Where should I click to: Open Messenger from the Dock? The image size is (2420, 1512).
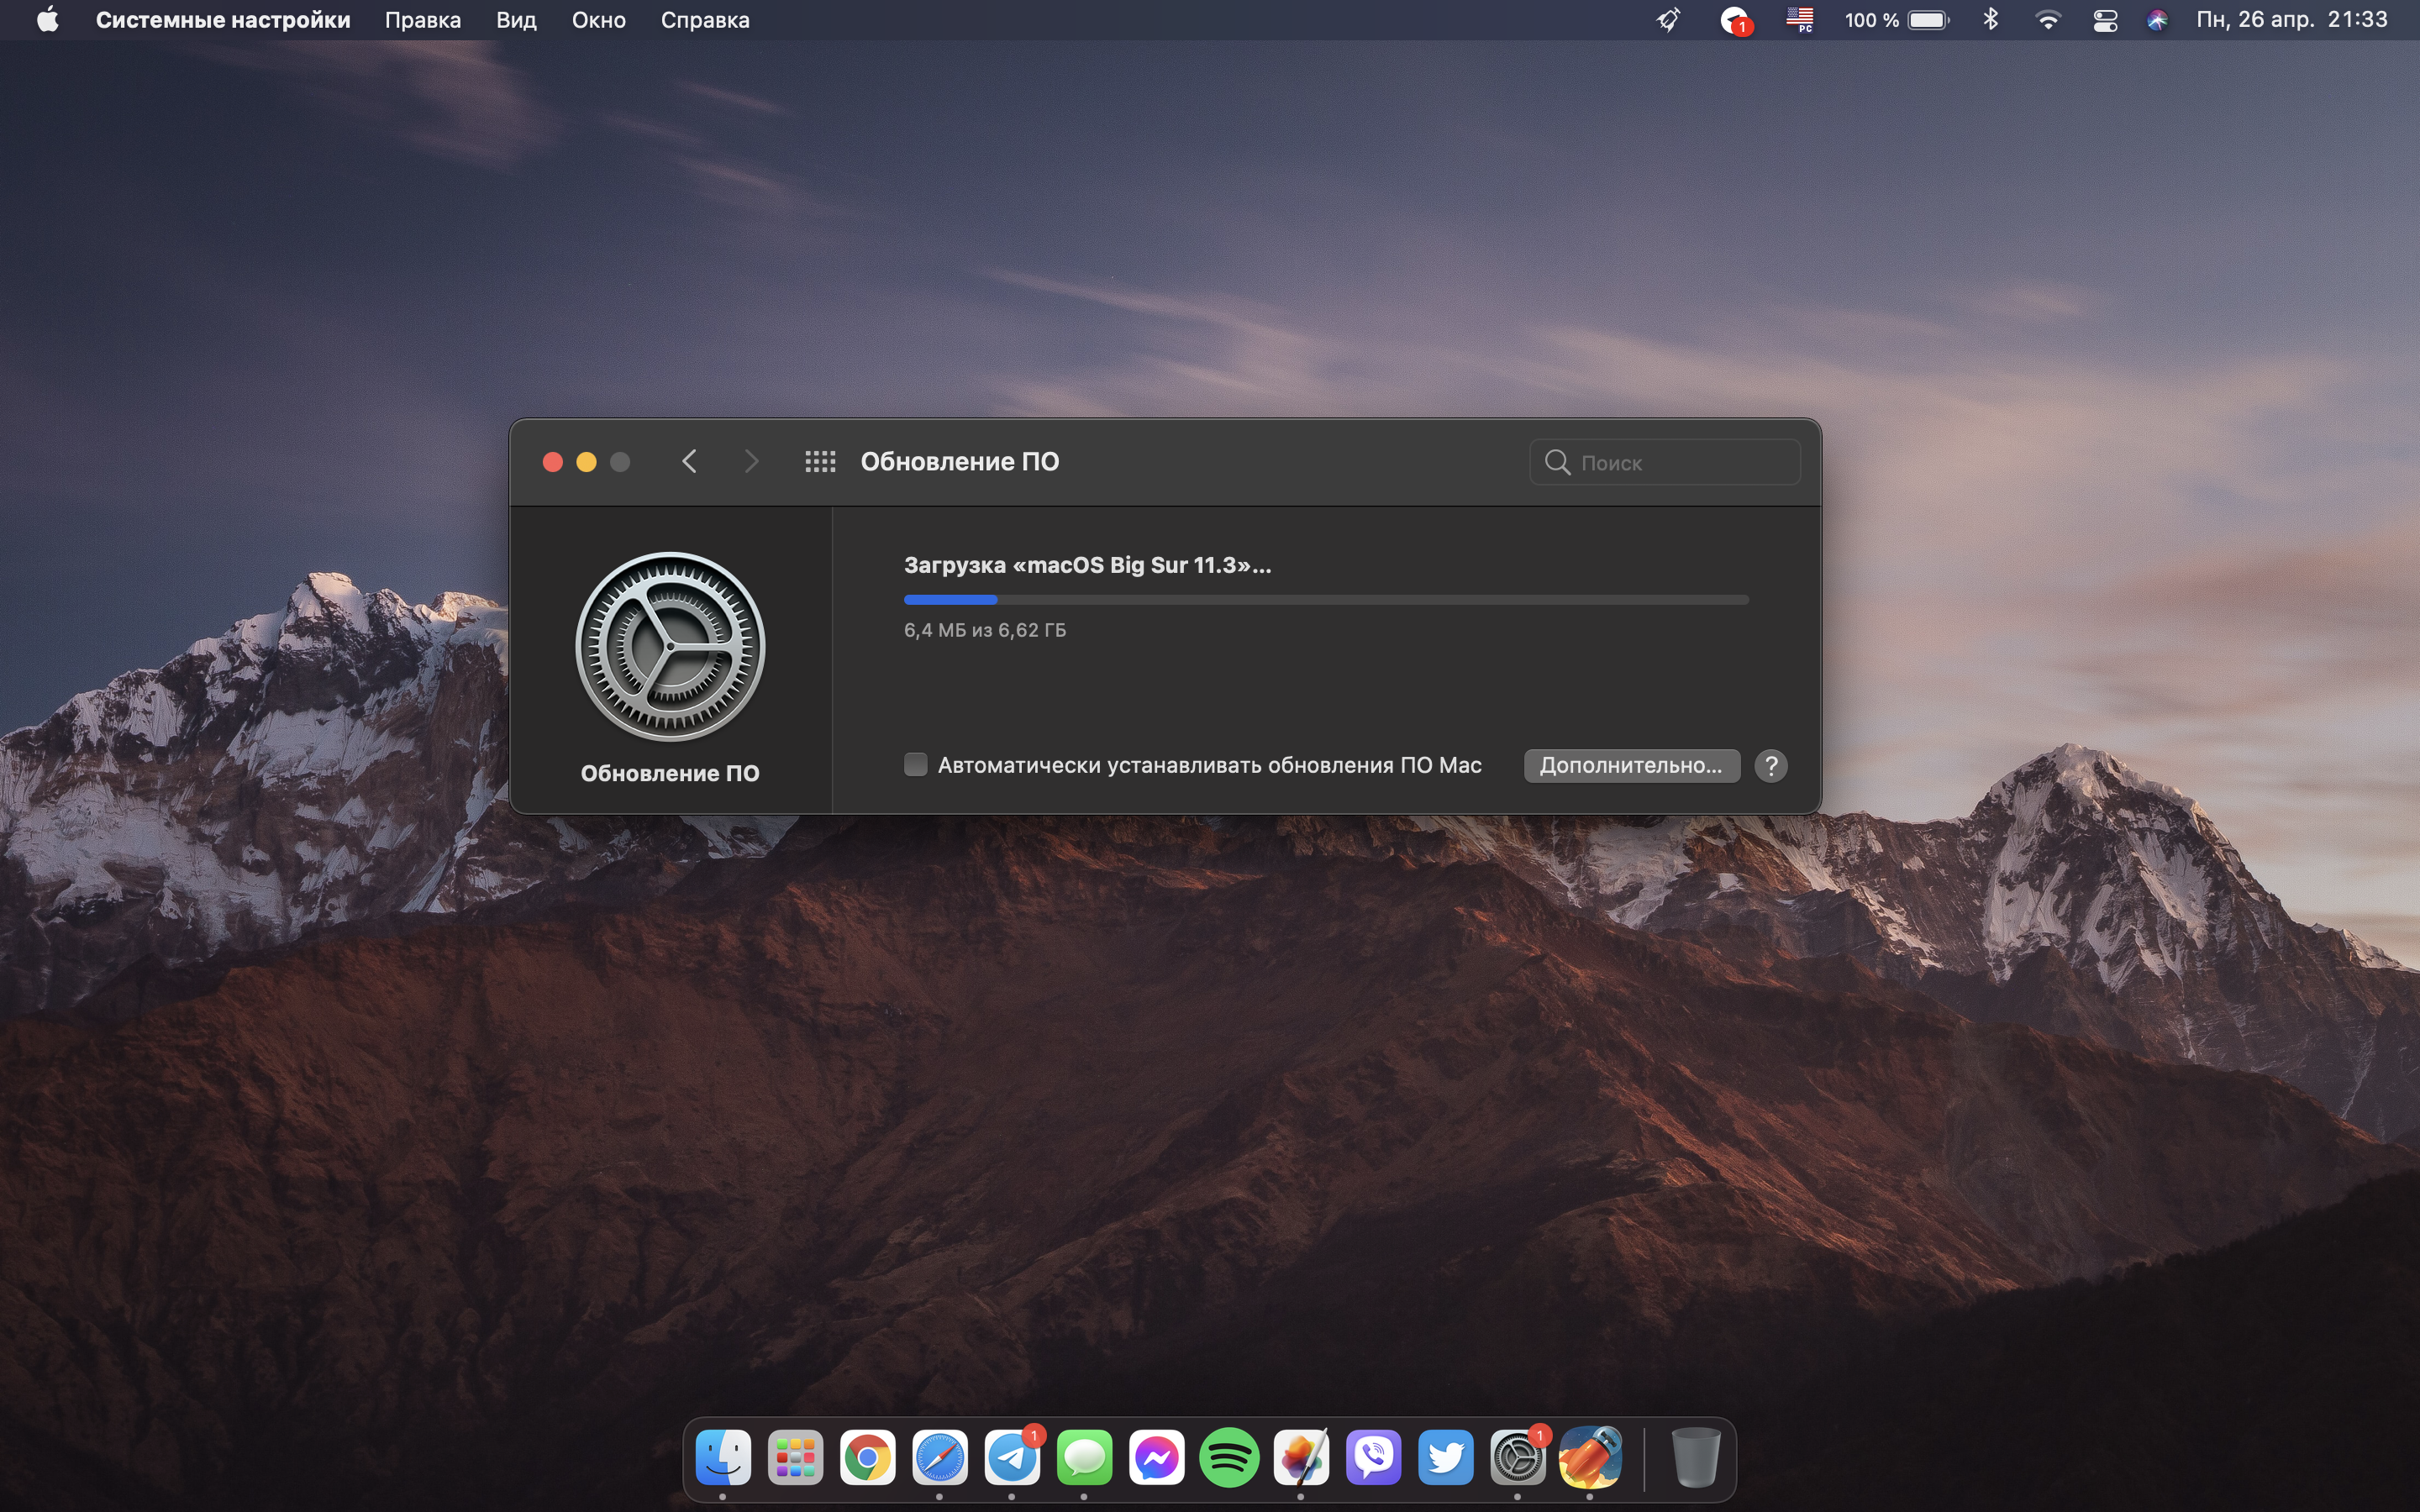[1156, 1458]
